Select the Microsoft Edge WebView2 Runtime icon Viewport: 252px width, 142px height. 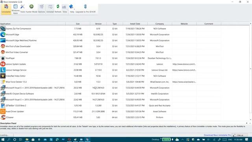coord(3,40)
